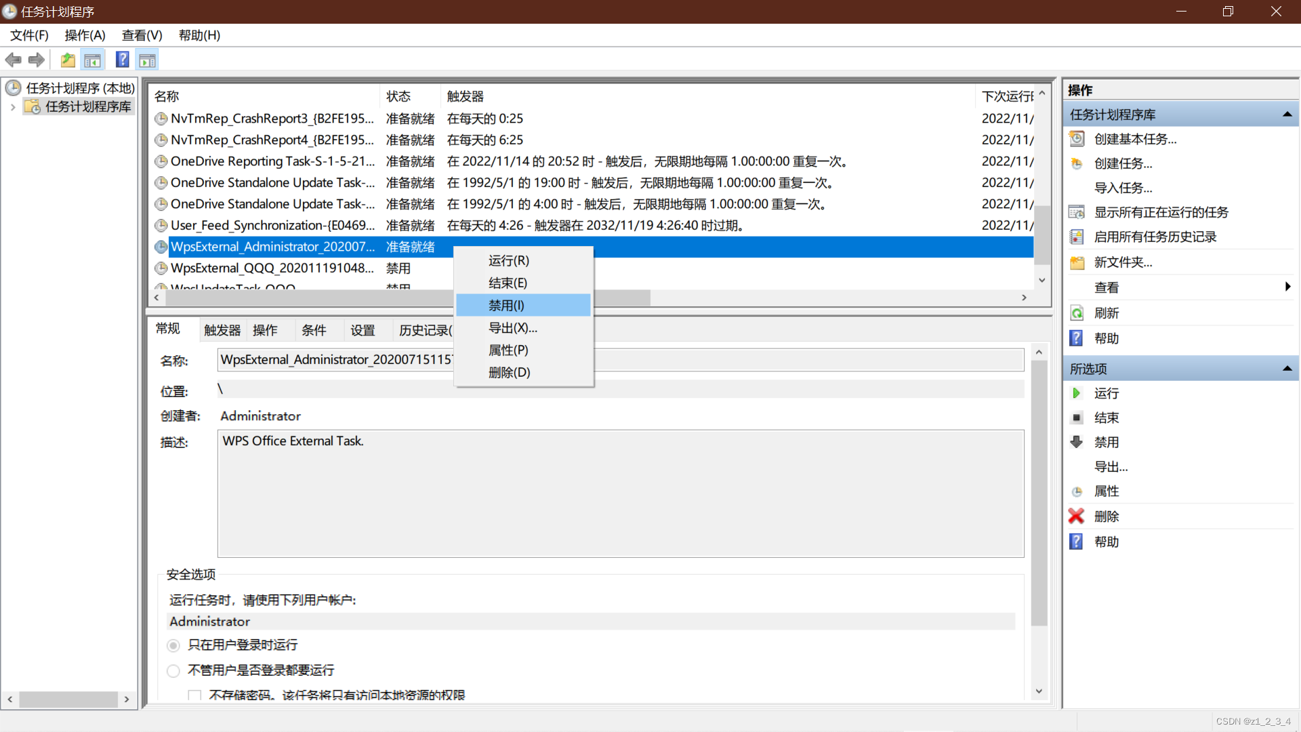Choose 禁用(I) from the context menu
This screenshot has width=1301, height=732.
tap(507, 305)
